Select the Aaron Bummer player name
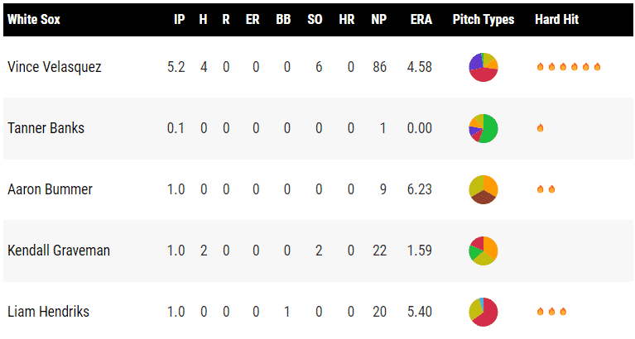635x339 pixels. [x=50, y=189]
